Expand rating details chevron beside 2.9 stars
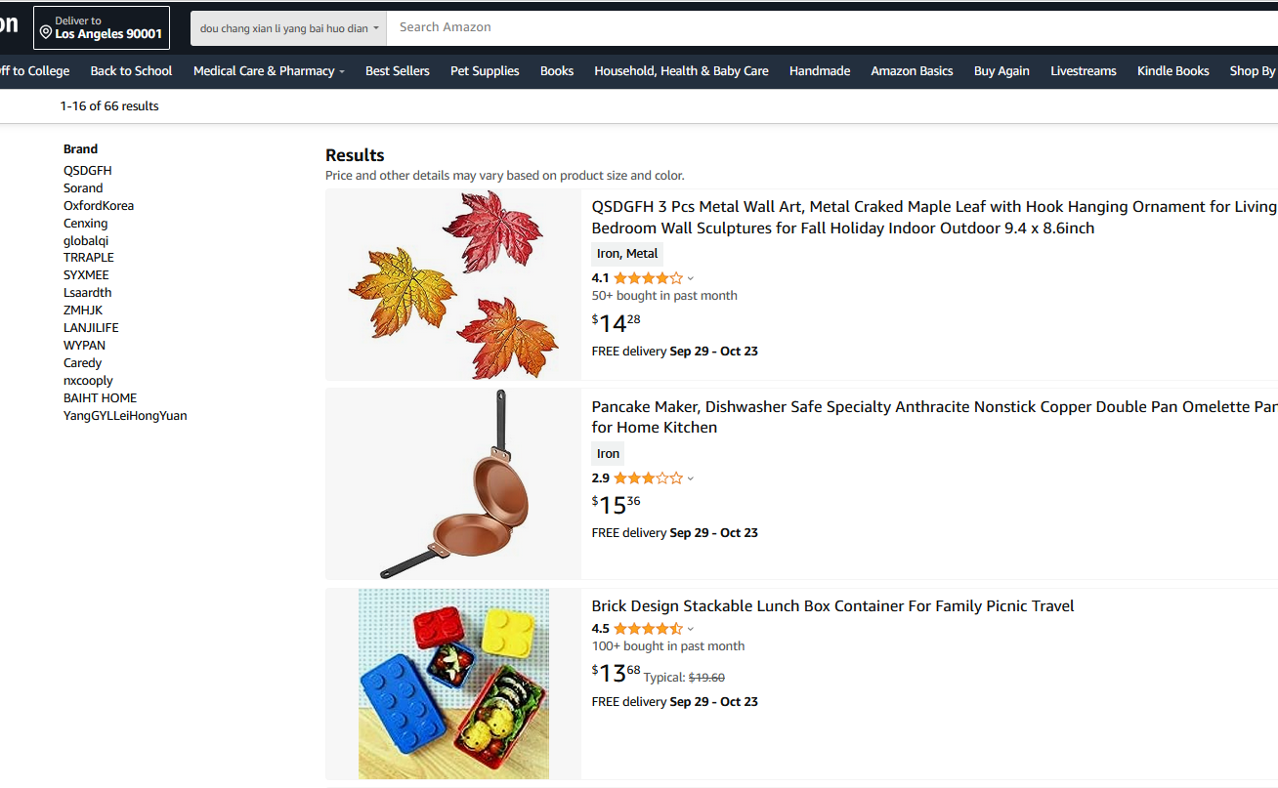1278x788 pixels. (x=691, y=478)
